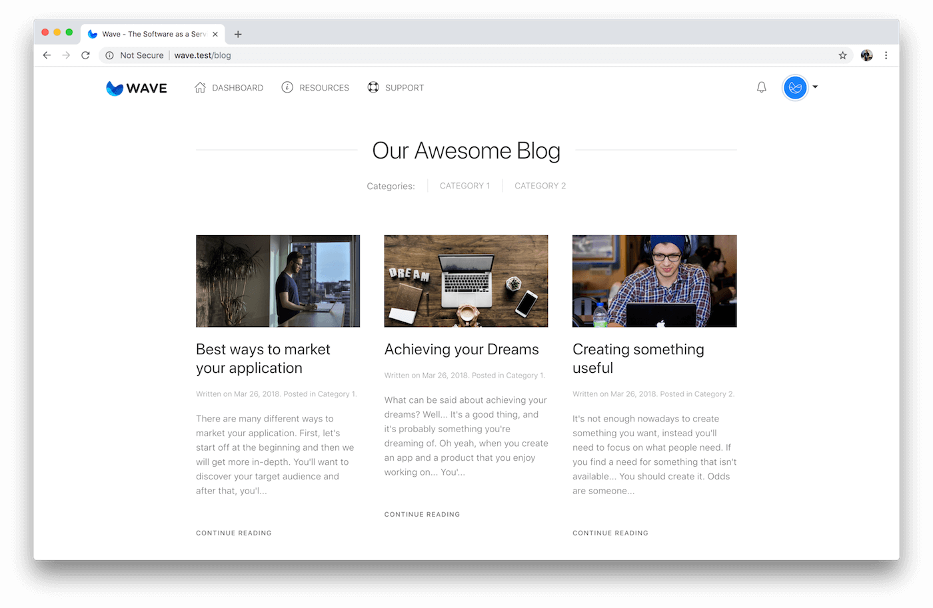Screen dimensions: 933x608
Task: Open a new browser tab
Action: click(x=238, y=34)
